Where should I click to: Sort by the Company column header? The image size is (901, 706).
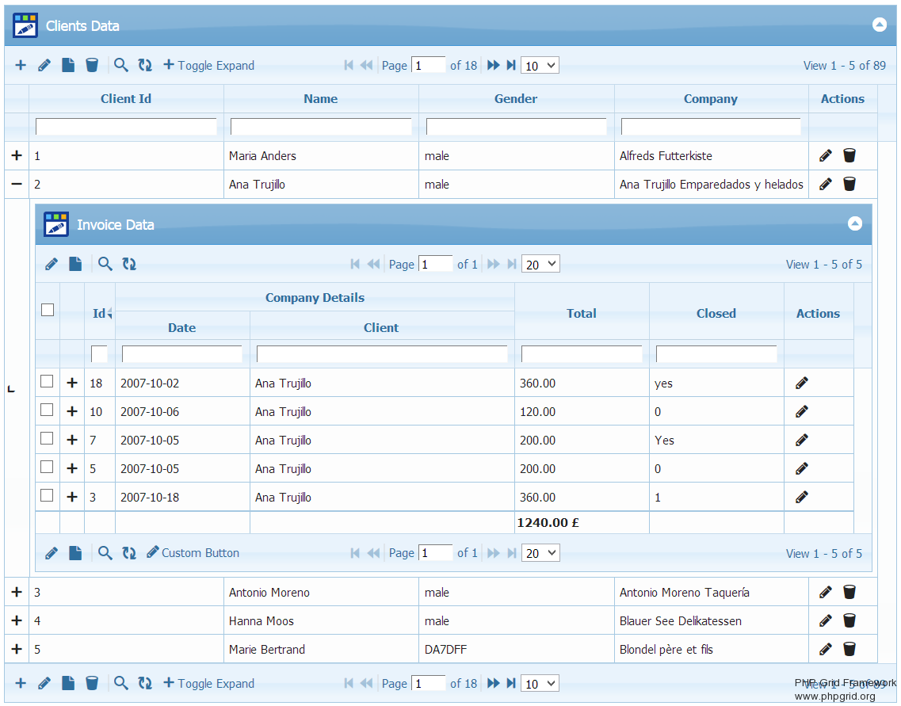710,99
